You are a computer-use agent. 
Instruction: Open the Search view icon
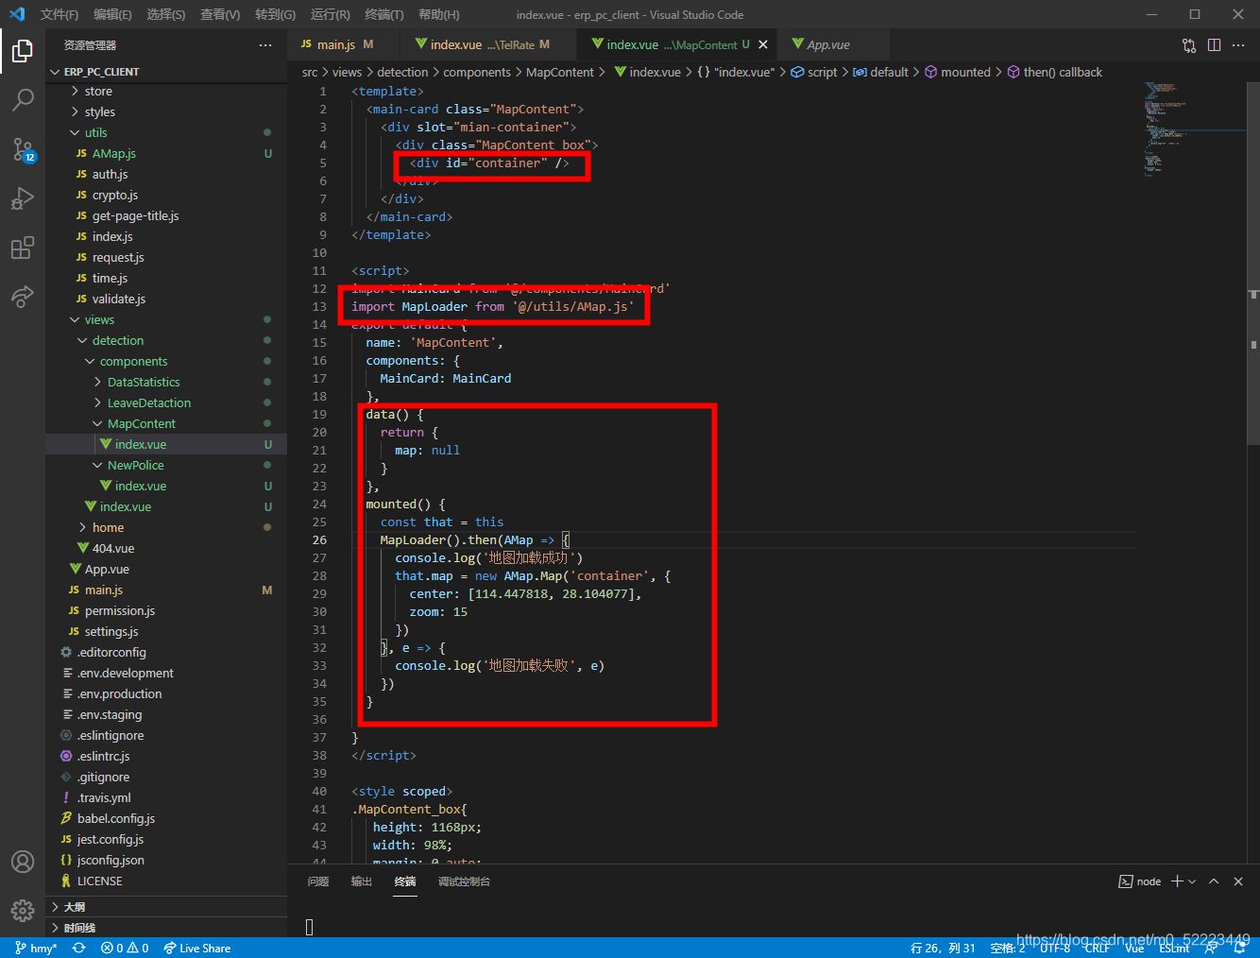(23, 99)
